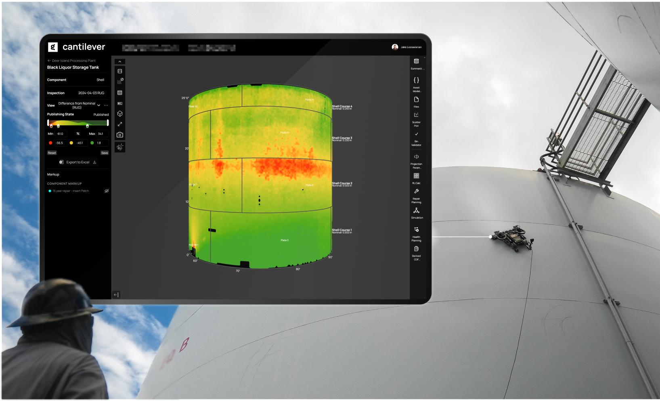Click the red threshold handle on color scale
This screenshot has width=660, height=401.
(51, 126)
